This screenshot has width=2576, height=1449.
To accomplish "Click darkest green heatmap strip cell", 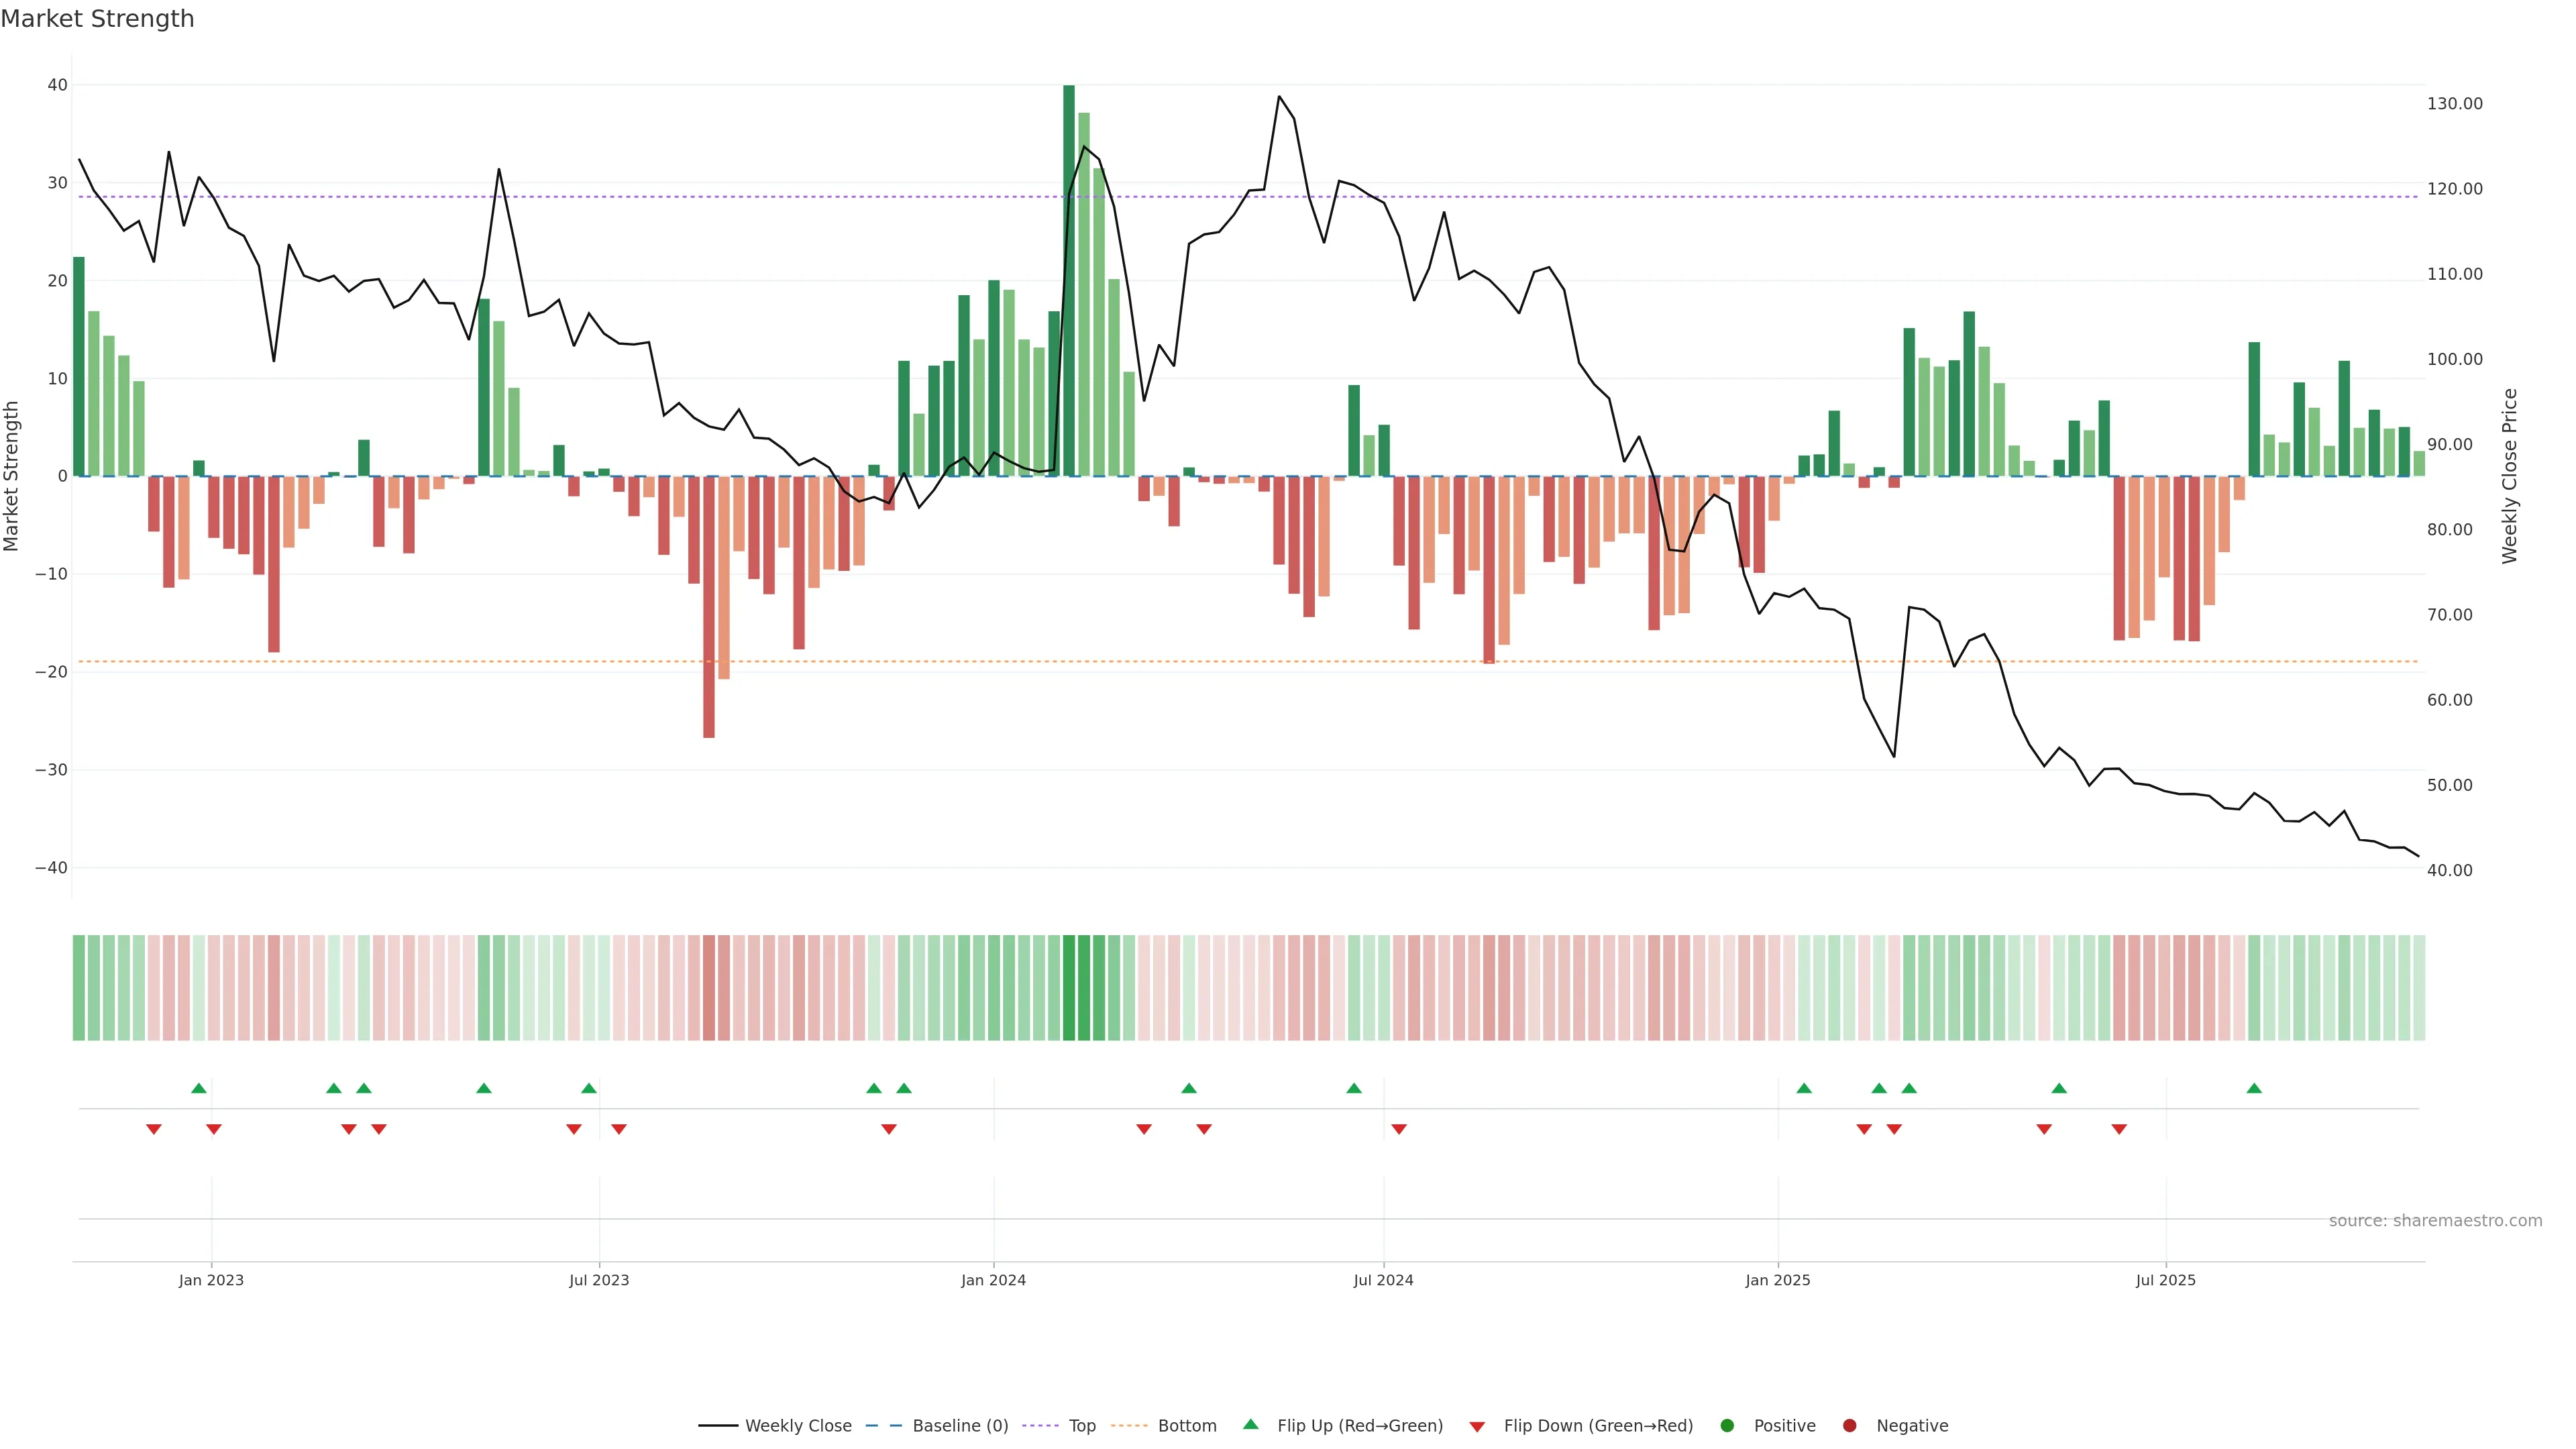I will click(1069, 987).
